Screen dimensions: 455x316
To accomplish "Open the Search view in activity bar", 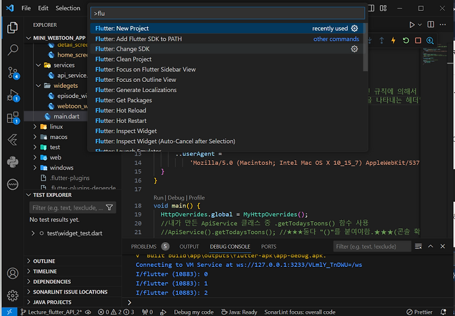I will click(x=13, y=50).
